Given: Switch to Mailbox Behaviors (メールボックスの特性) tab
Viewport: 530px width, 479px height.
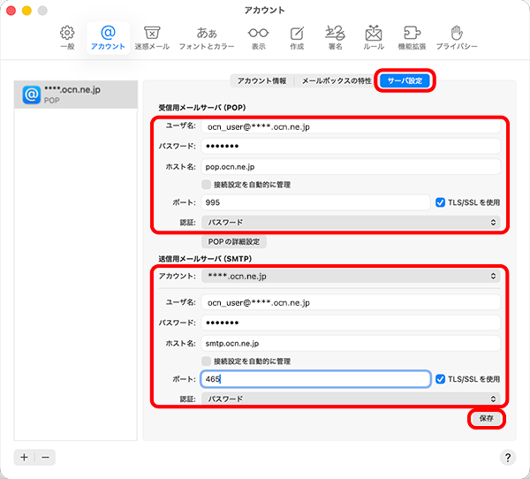Looking at the screenshot, I should [x=336, y=80].
